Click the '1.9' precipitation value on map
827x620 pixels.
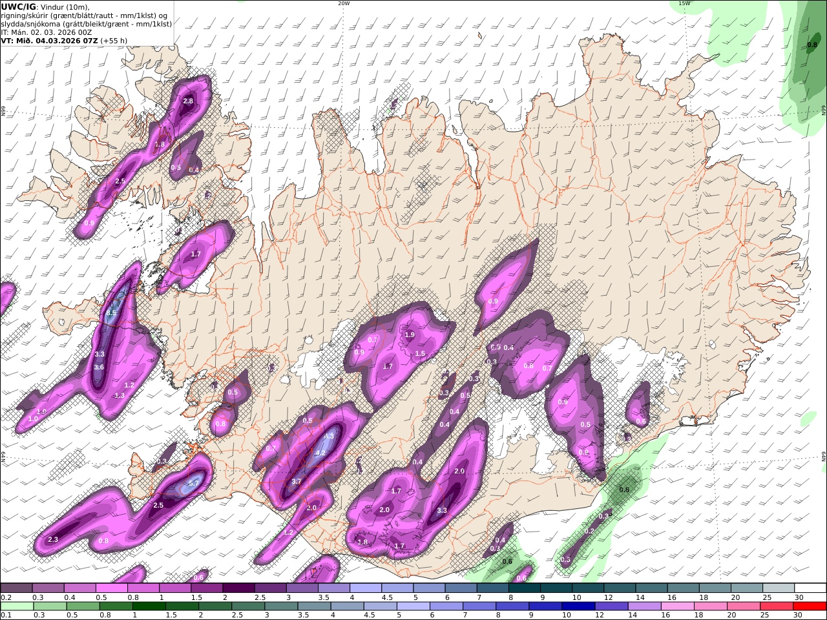coord(410,335)
